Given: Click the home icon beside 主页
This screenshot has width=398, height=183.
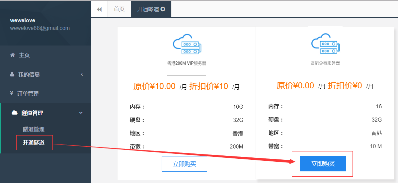Looking at the screenshot, I should coord(13,55).
